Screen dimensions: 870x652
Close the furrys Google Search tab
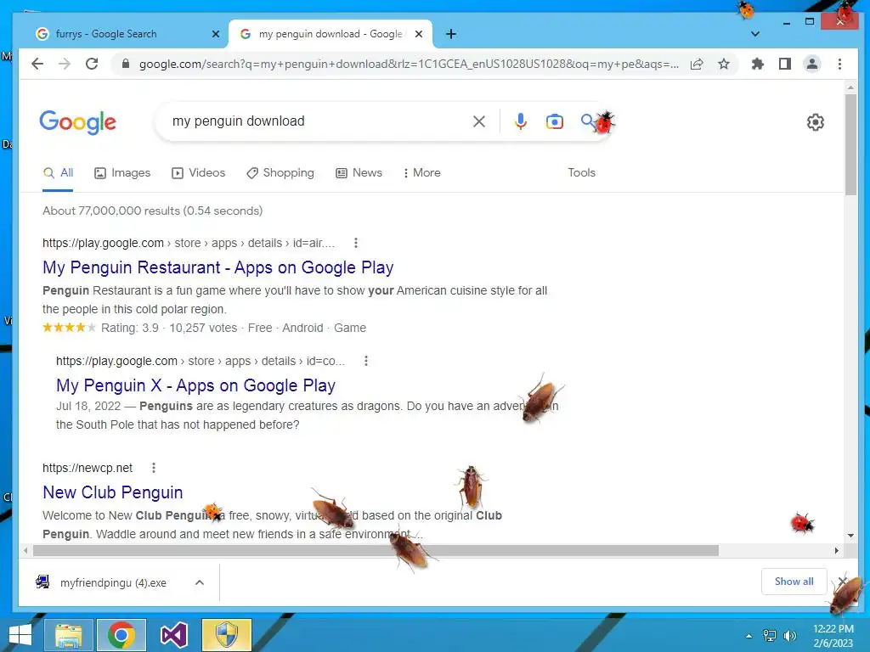click(216, 34)
